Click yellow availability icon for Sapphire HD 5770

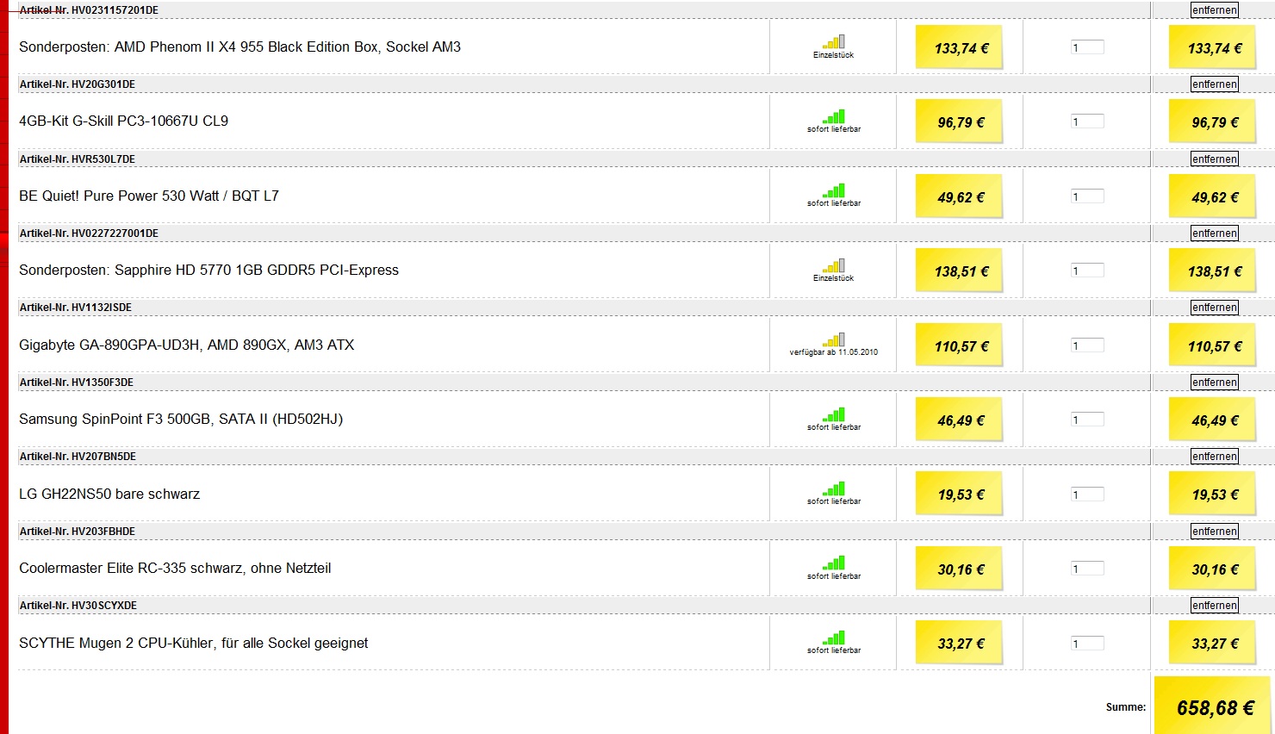[834, 265]
